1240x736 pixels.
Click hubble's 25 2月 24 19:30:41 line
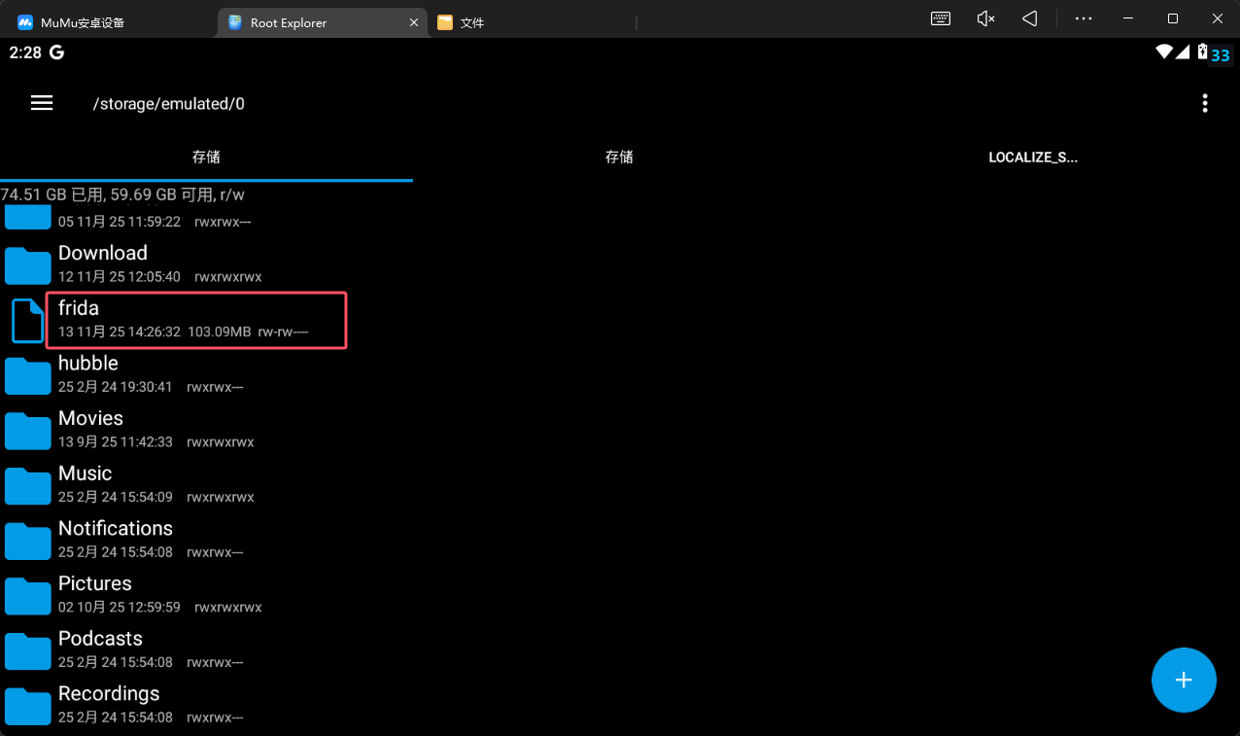[x=116, y=387]
